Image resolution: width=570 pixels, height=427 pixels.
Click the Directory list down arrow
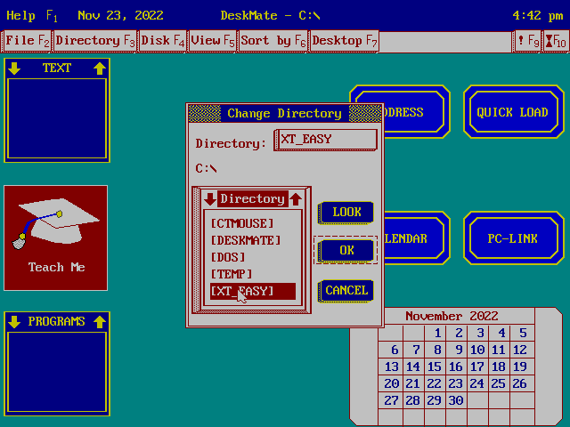tap(210, 199)
